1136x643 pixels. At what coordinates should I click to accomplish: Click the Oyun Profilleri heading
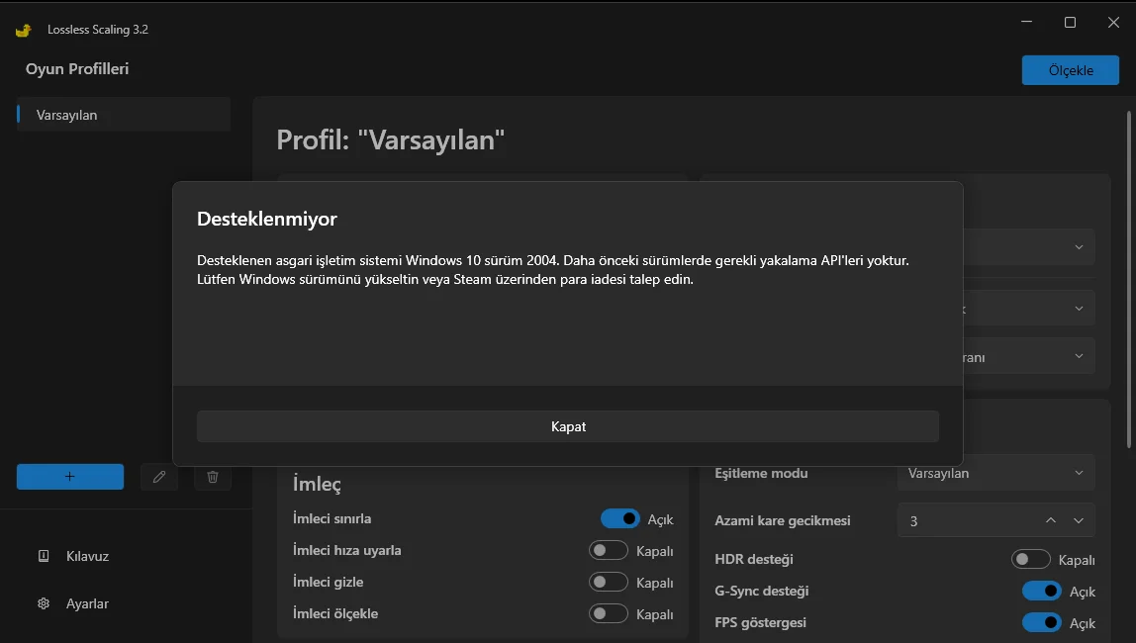click(77, 69)
